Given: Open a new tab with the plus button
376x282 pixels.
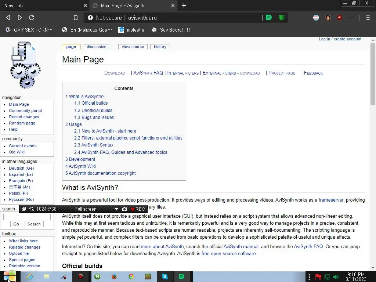Looking at the screenshot, I should 184,6.
